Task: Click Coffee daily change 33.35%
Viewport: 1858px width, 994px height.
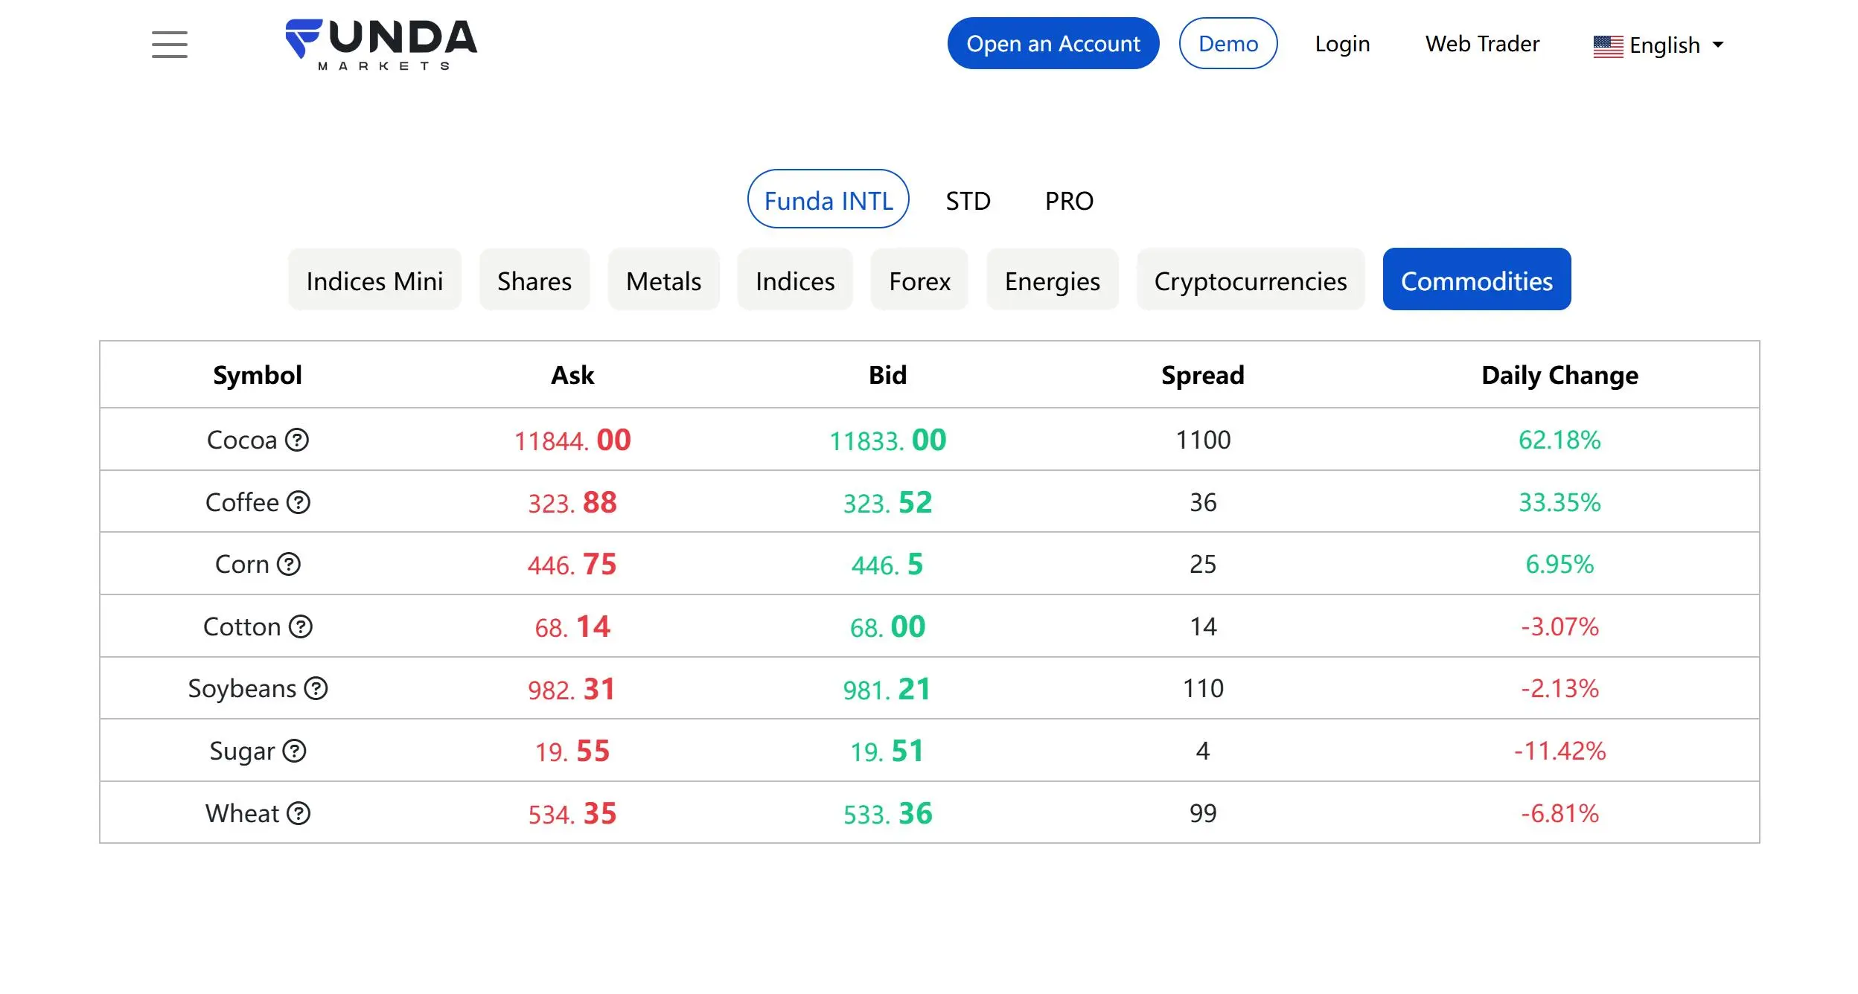Action: click(1559, 502)
